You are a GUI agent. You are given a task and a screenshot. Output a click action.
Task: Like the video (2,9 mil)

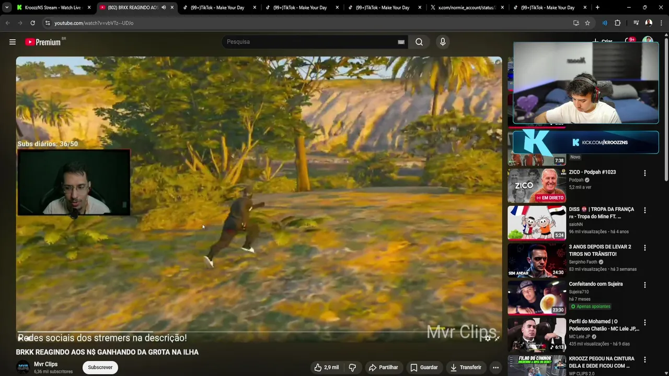[x=326, y=367]
